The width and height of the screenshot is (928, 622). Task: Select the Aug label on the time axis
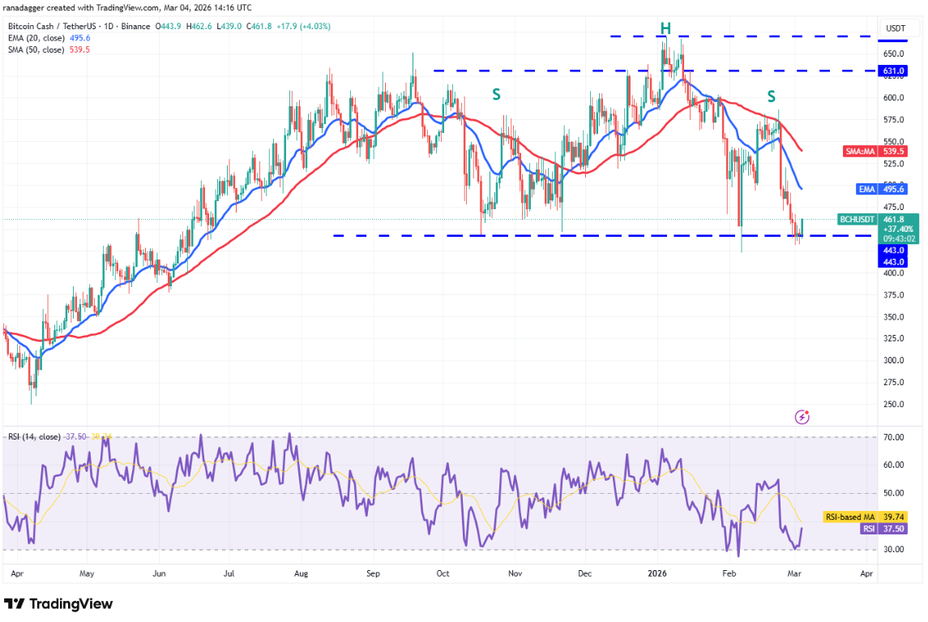point(301,573)
